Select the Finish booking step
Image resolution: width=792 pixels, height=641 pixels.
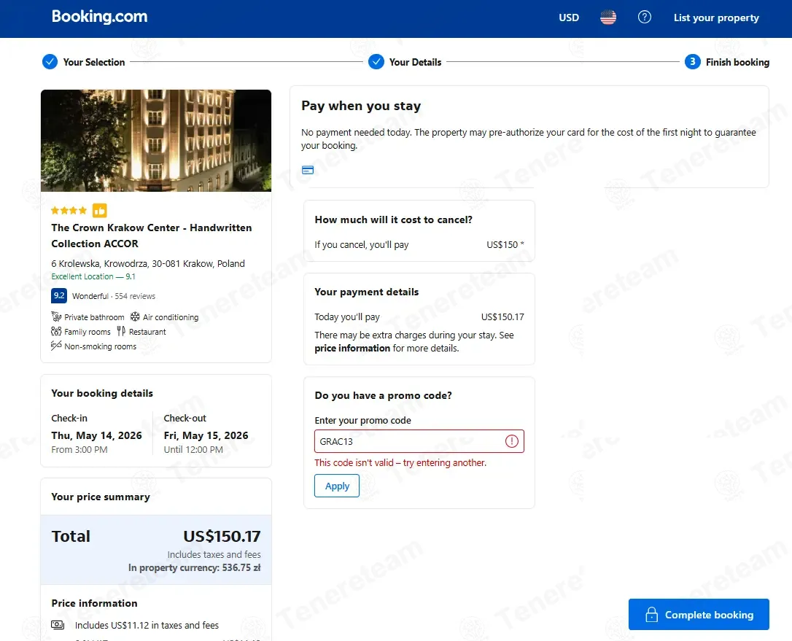(737, 62)
